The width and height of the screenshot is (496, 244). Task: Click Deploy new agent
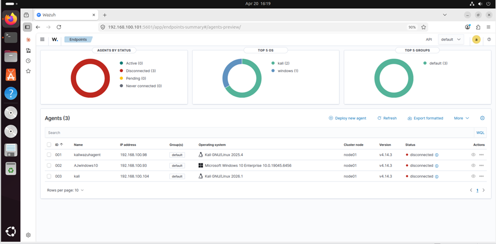(347, 118)
